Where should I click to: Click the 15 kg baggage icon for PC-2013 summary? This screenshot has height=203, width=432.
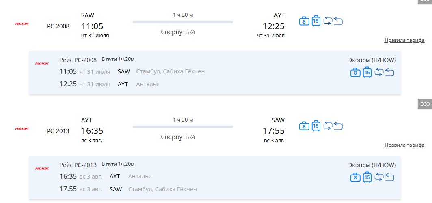point(316,126)
